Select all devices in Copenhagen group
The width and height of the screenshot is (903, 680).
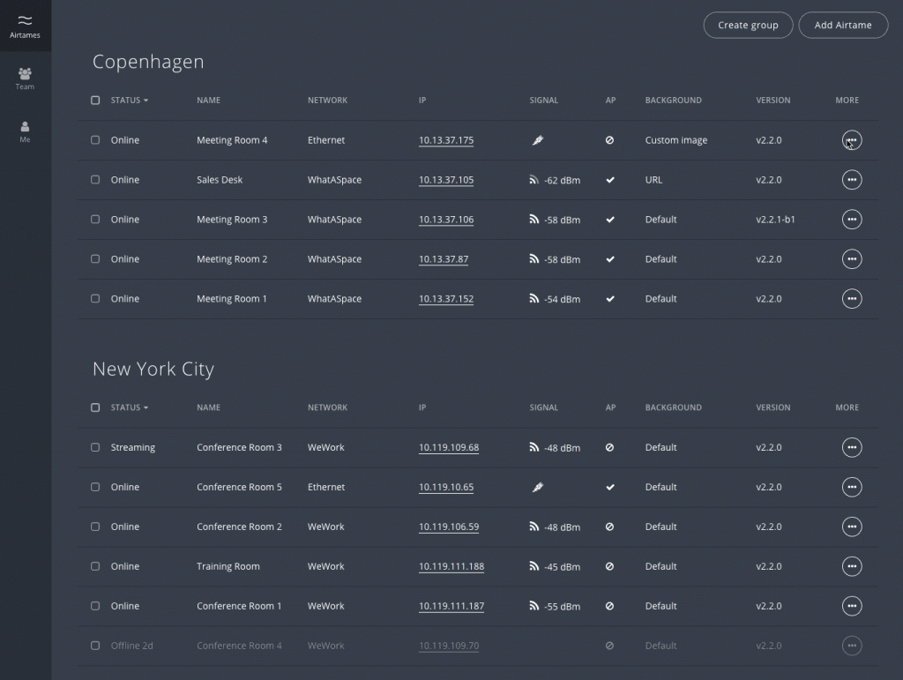pos(95,101)
